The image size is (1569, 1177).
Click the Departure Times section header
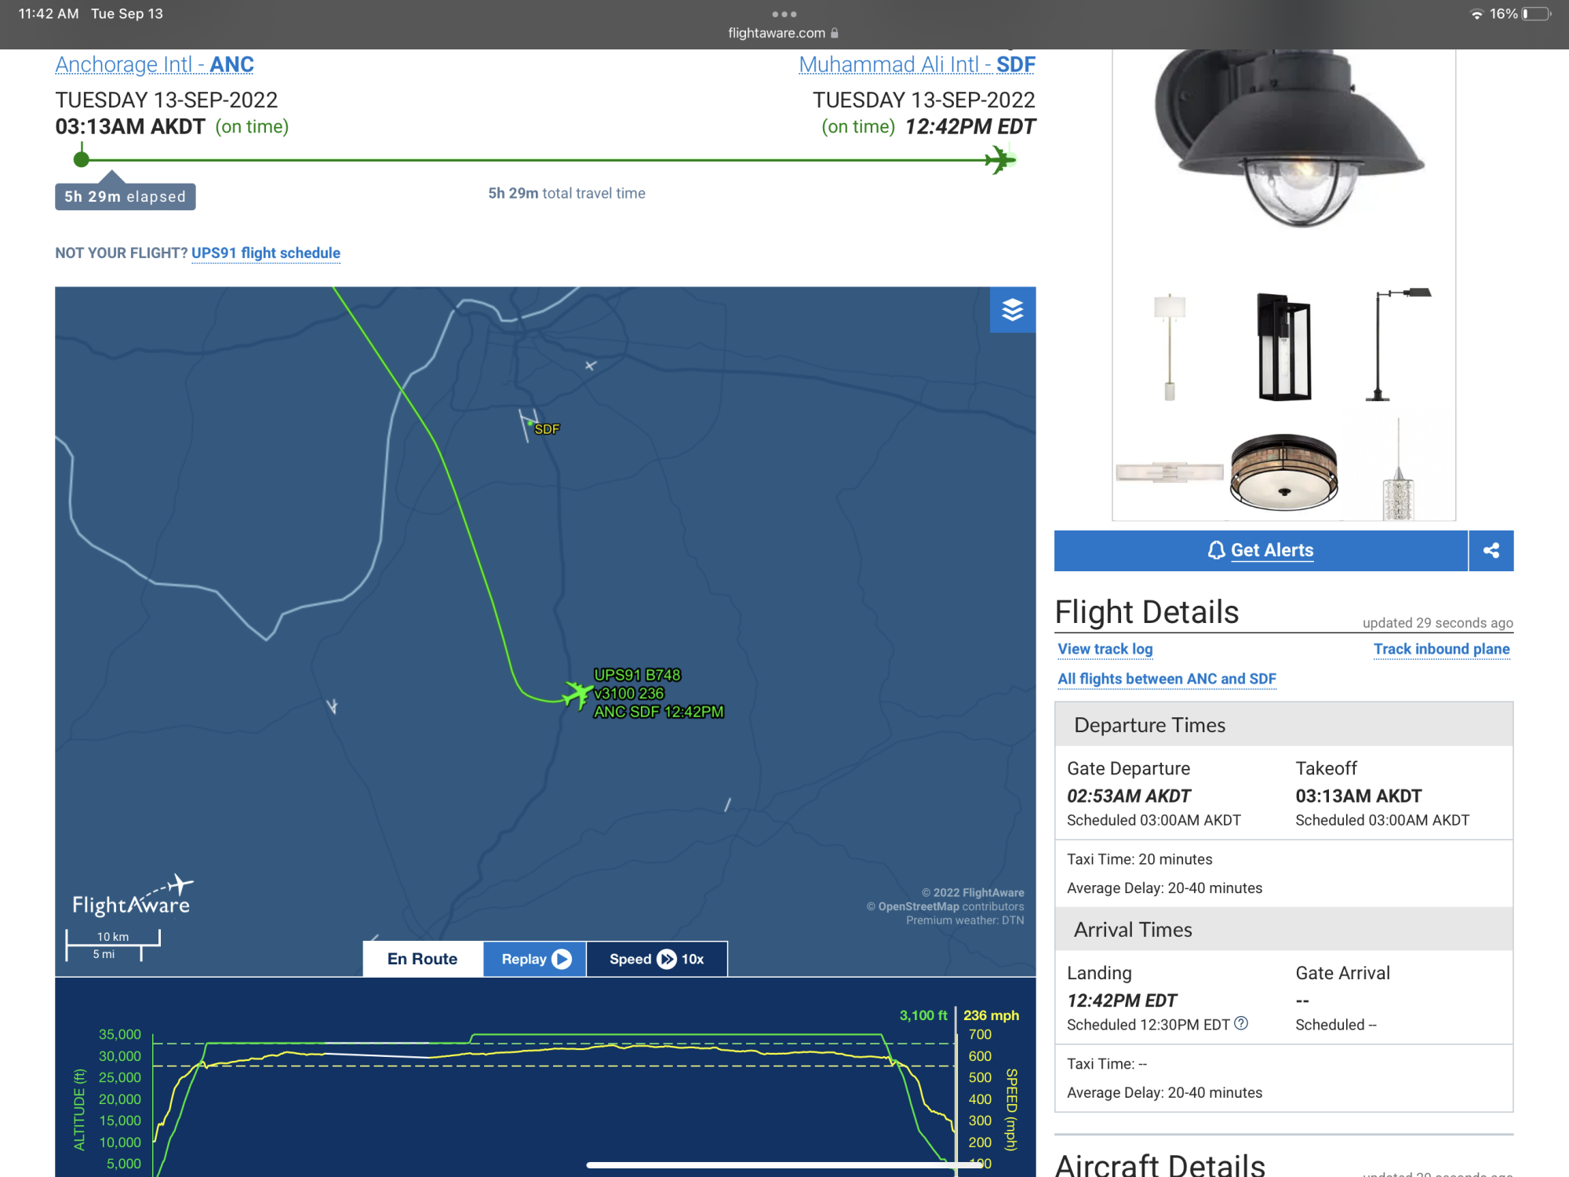1283,725
